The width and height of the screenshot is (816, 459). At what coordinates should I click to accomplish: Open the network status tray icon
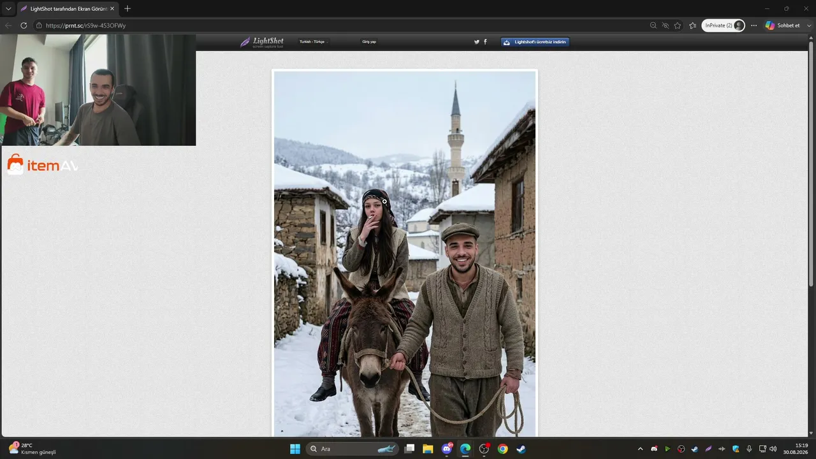(x=762, y=449)
